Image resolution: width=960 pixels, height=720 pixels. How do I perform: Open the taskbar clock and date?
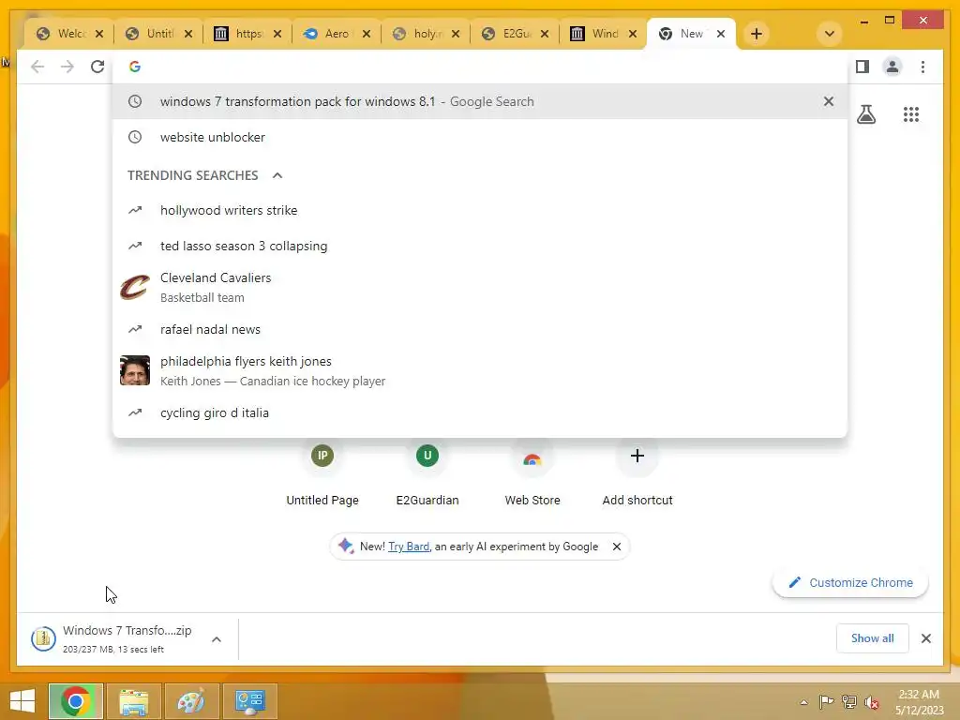point(919,701)
